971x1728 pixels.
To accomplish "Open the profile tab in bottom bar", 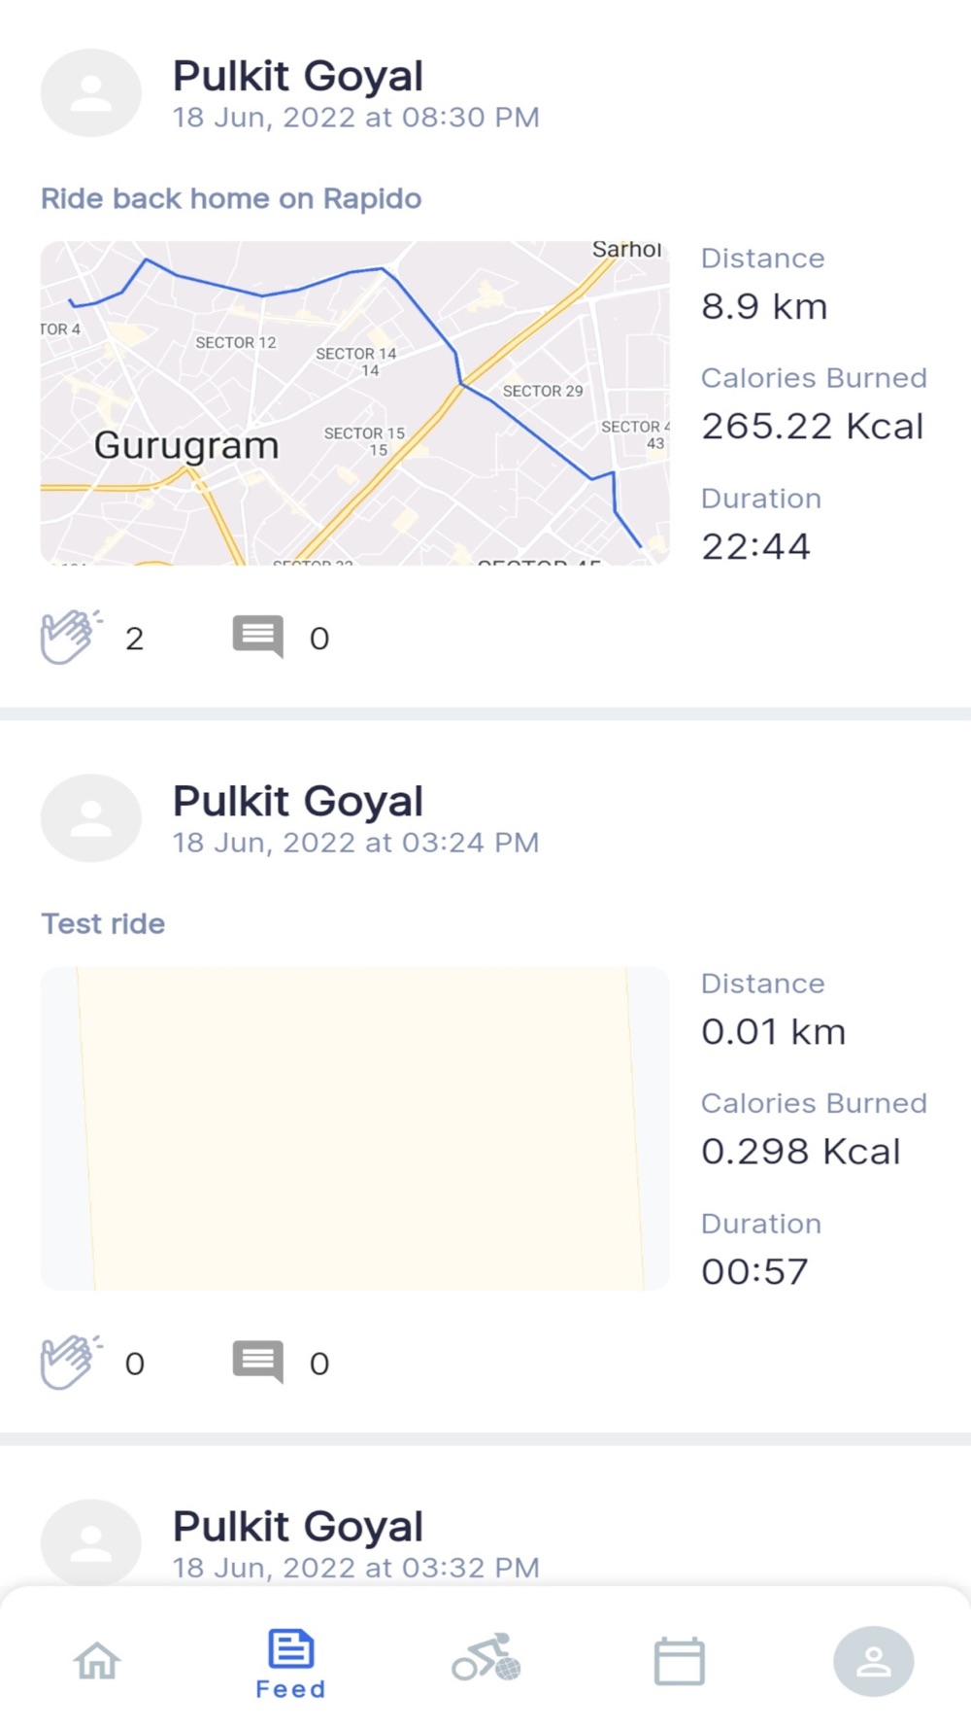I will coord(873,1660).
